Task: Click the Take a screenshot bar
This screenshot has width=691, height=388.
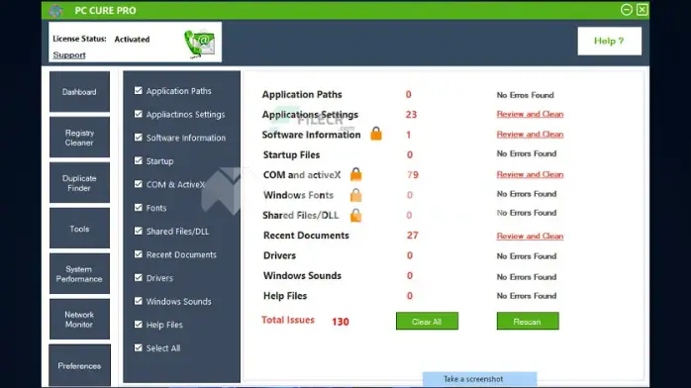Action: (479, 379)
